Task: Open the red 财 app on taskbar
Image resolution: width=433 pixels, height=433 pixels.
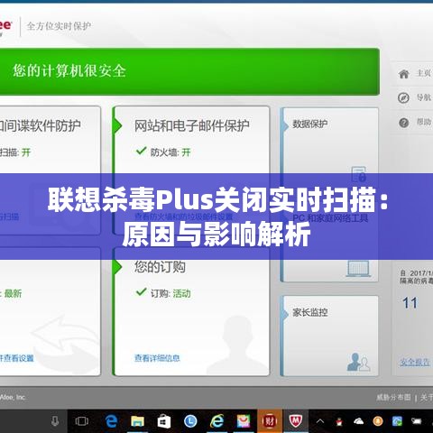Action: 270,421
